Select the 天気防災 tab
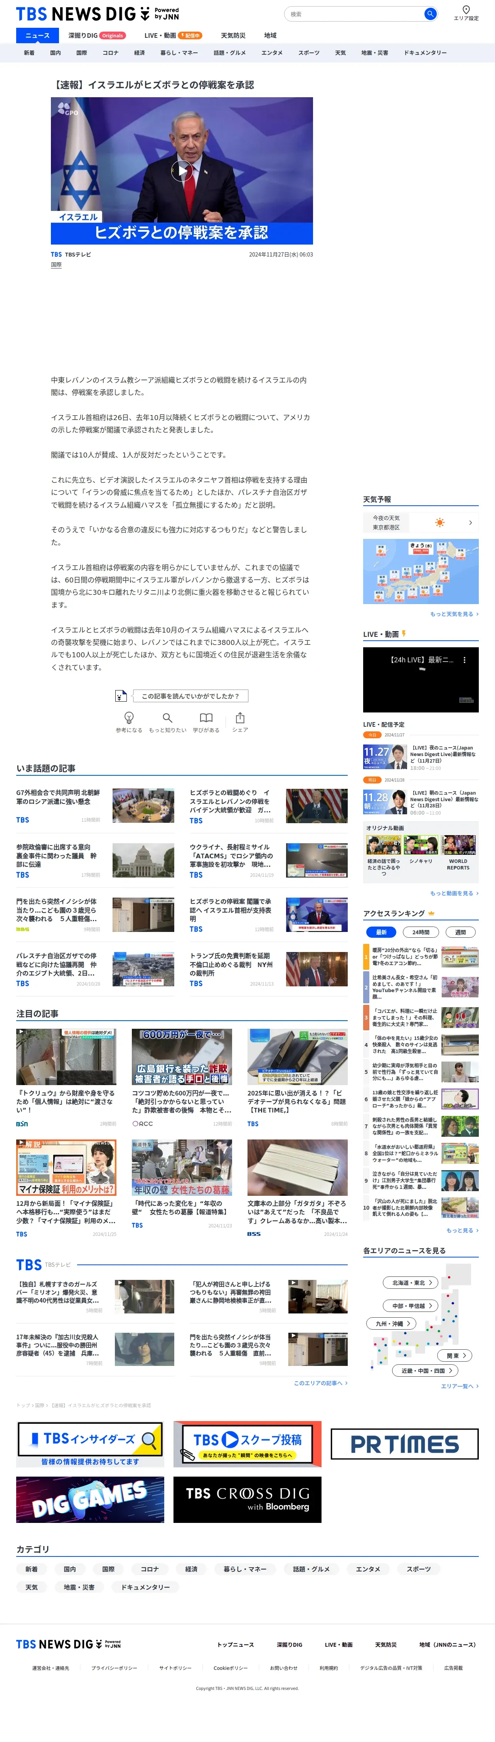The width and height of the screenshot is (495, 1742). [233, 35]
